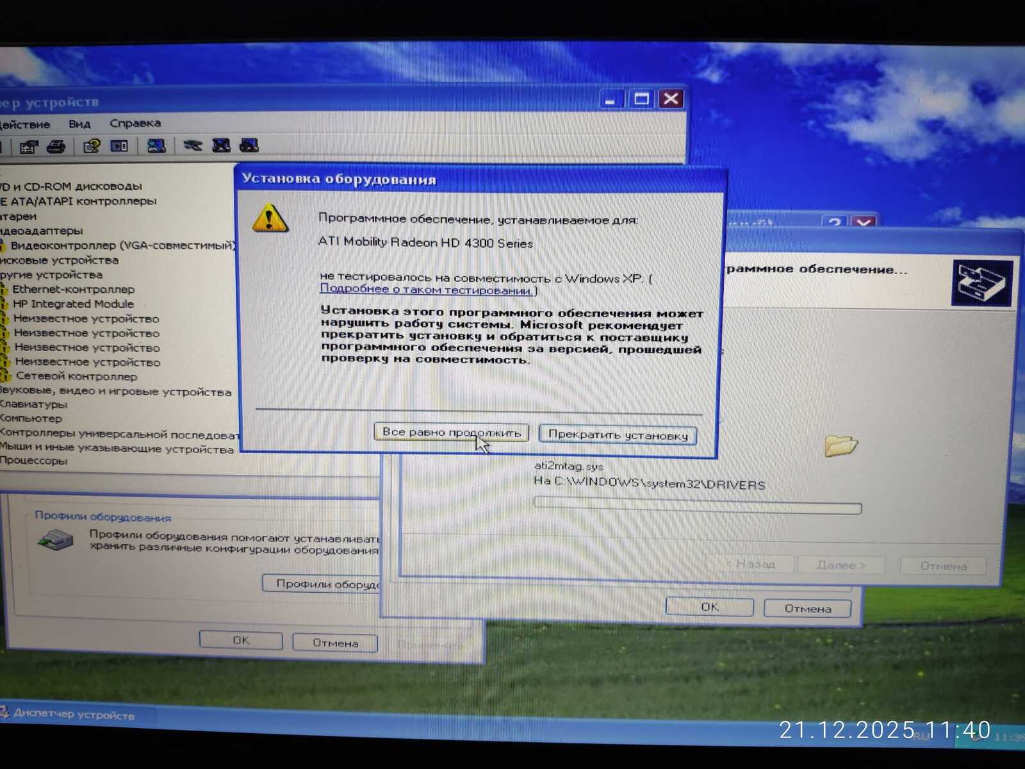Click the toolbar icon between Help and Scan

(120, 146)
